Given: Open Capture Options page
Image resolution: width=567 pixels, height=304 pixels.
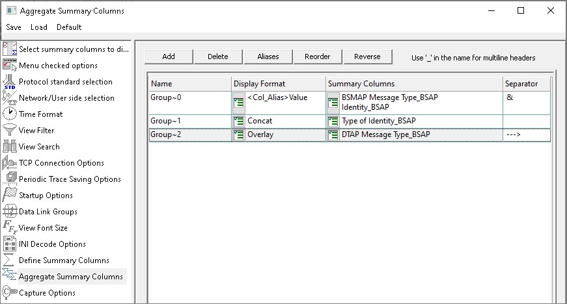Looking at the screenshot, I should point(47,292).
